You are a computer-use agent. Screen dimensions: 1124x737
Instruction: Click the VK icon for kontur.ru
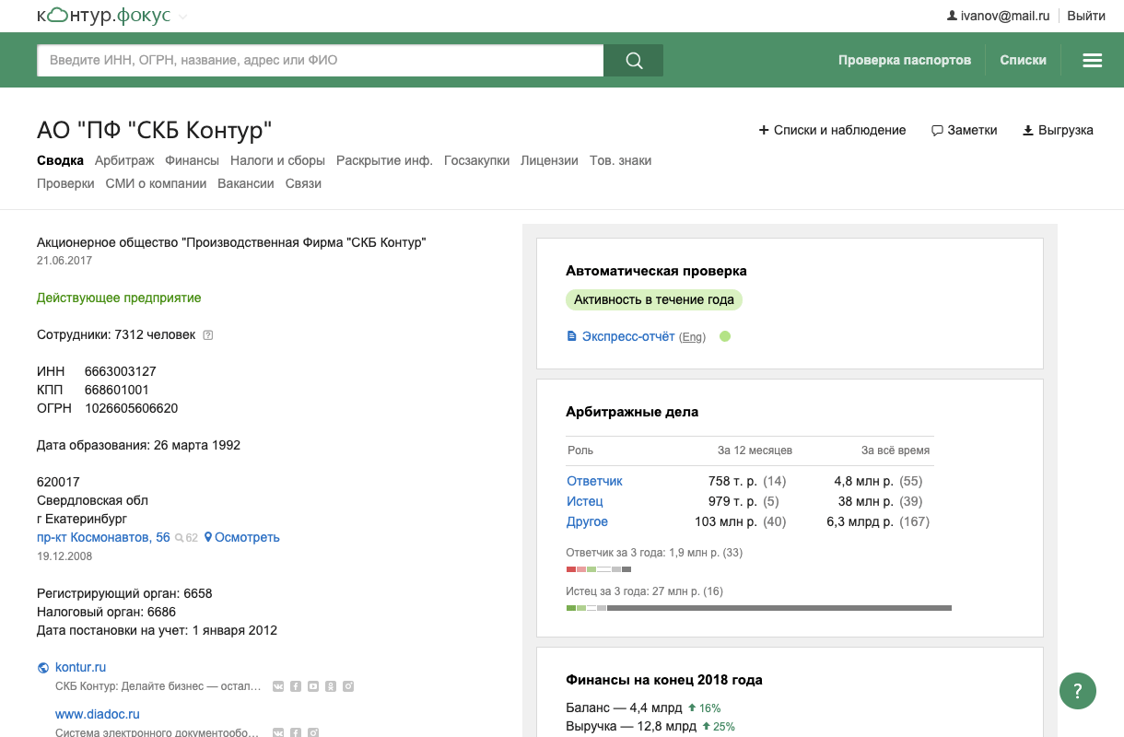click(x=279, y=686)
